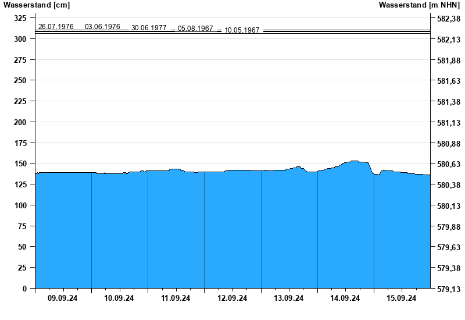The image size is (465, 320).
Task: Select the 10.09.24 date on x-axis
Action: (x=119, y=298)
